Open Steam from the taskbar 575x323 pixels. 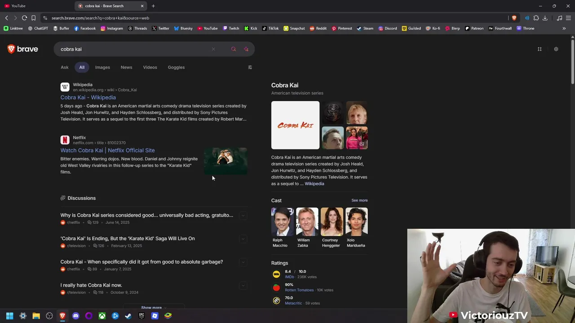pyautogui.click(x=128, y=316)
